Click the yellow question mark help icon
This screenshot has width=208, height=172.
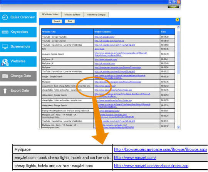[177, 20]
